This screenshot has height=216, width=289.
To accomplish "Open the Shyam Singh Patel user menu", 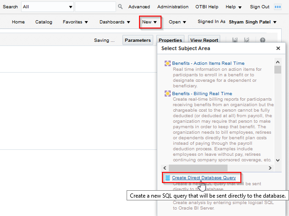I will coord(252,22).
